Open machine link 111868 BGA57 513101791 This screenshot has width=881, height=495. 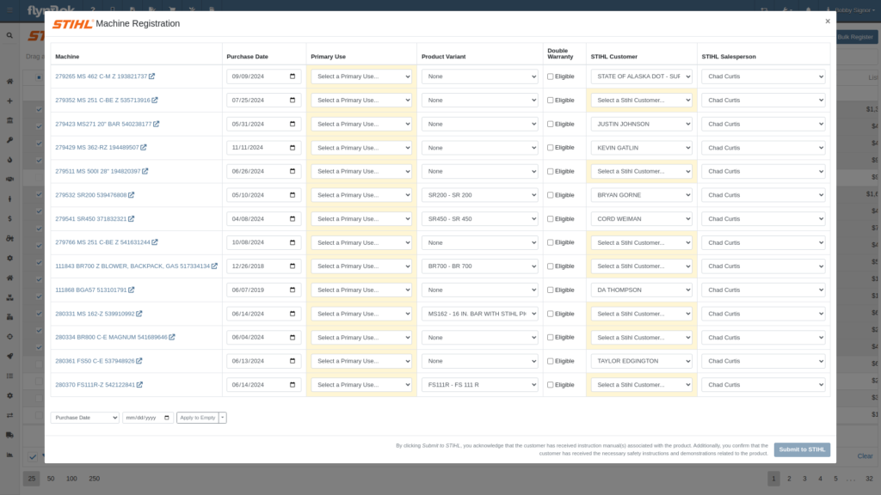click(x=91, y=290)
